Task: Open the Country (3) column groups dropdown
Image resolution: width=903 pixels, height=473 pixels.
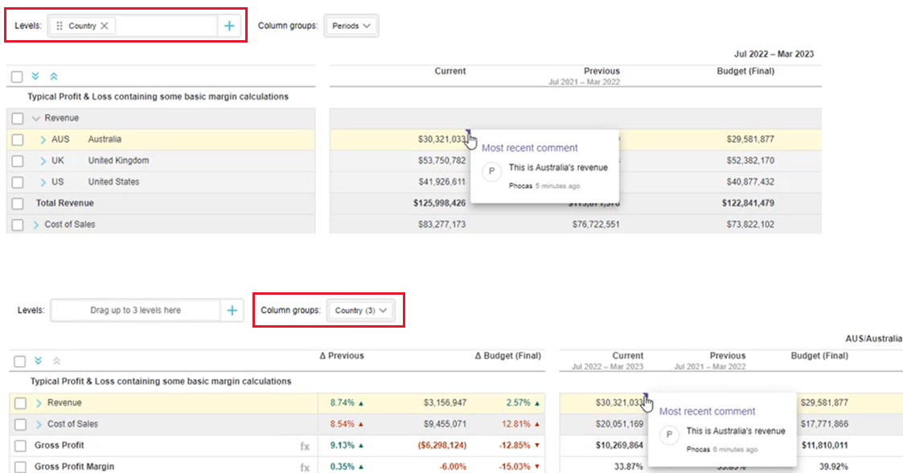Action: coord(361,310)
